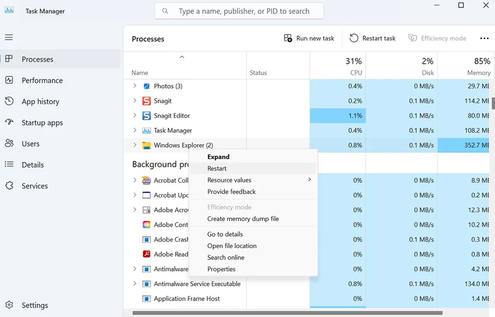Screen dimensions: 495x317
Task: Toggle Efficiency mode in the toolbar
Action: pos(438,38)
